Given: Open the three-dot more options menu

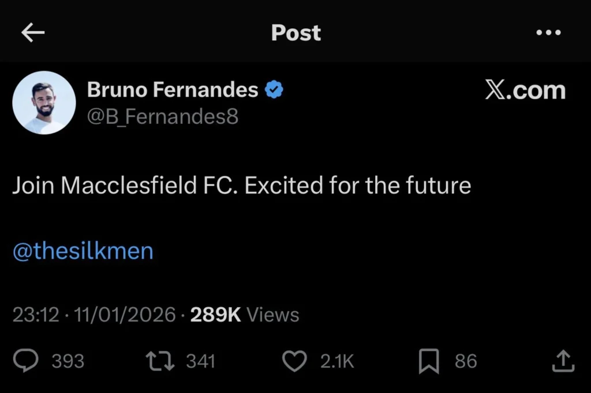Looking at the screenshot, I should 548,33.
